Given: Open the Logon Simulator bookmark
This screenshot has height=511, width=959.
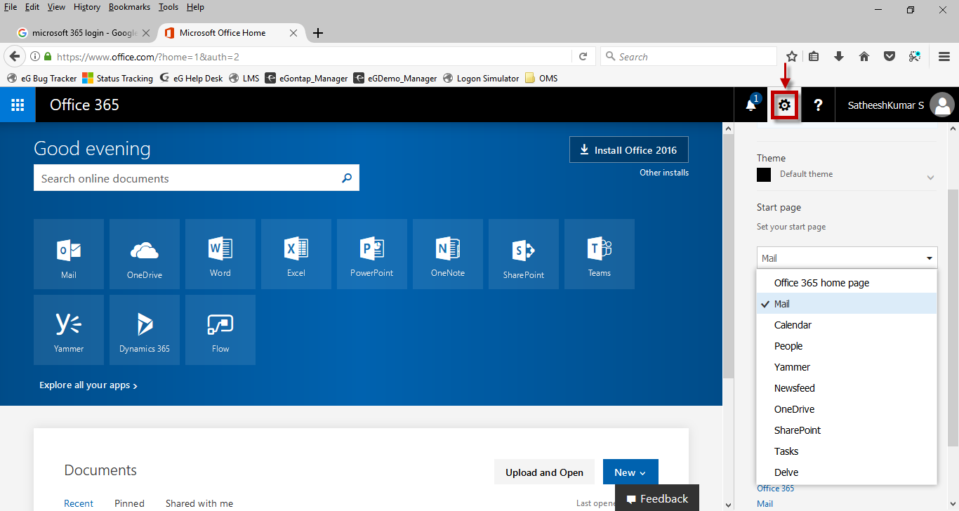Looking at the screenshot, I should pyautogui.click(x=481, y=78).
